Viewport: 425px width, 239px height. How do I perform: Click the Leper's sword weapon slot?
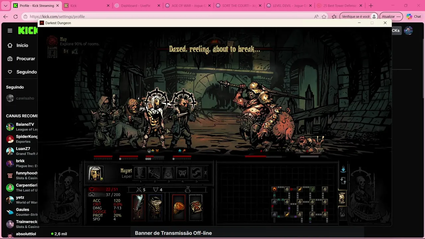(x=138, y=207)
